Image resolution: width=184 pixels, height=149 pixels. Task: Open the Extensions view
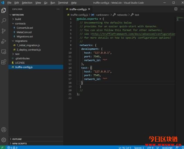point(4,62)
